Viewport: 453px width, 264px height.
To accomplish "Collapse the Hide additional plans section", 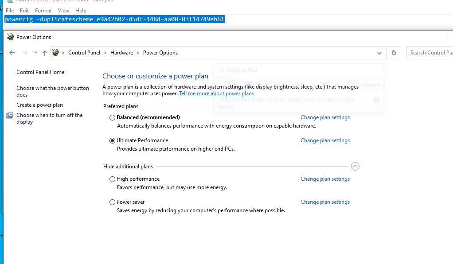I will tap(355, 167).
